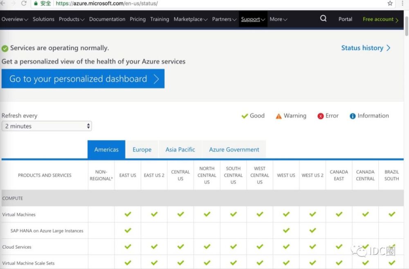The width and height of the screenshot is (409, 269).
Task: Click the Free account link
Action: pos(380,19)
